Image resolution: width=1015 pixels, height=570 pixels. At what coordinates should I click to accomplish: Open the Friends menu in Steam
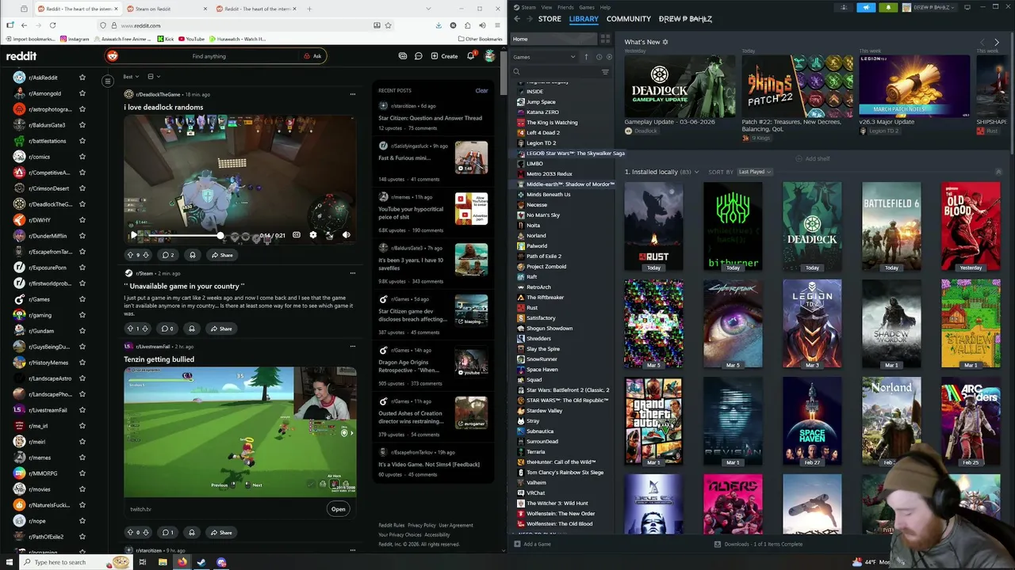point(565,7)
